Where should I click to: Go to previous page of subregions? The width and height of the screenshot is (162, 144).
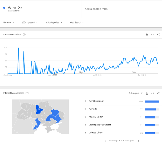[105, 141]
